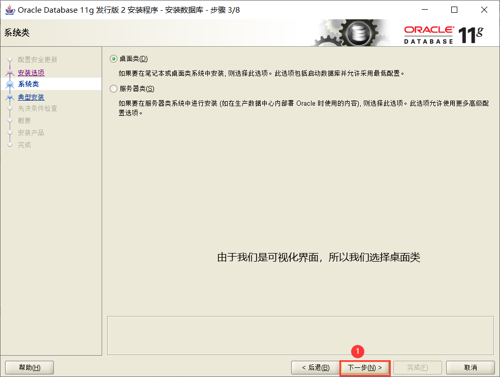Click the Java icon in title bar
500x377 pixels.
[10, 10]
